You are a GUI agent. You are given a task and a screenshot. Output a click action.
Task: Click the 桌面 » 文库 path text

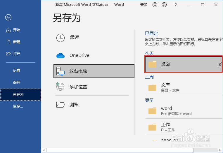click(x=170, y=90)
